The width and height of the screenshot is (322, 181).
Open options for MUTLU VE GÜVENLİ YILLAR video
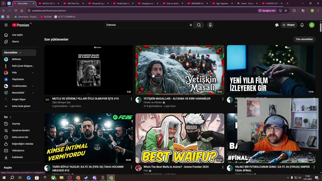(x=131, y=99)
